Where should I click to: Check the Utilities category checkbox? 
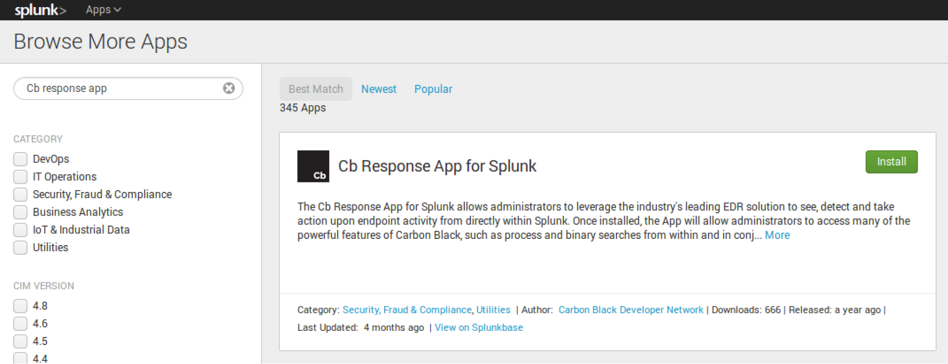pos(20,247)
